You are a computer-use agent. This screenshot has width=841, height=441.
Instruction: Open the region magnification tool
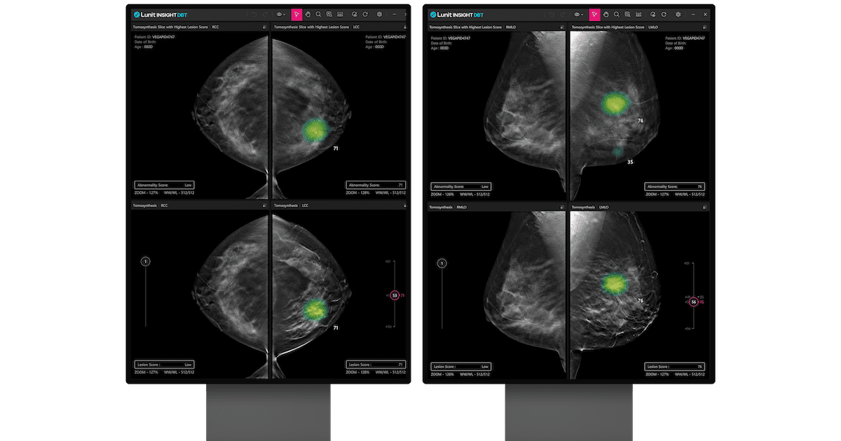329,14
